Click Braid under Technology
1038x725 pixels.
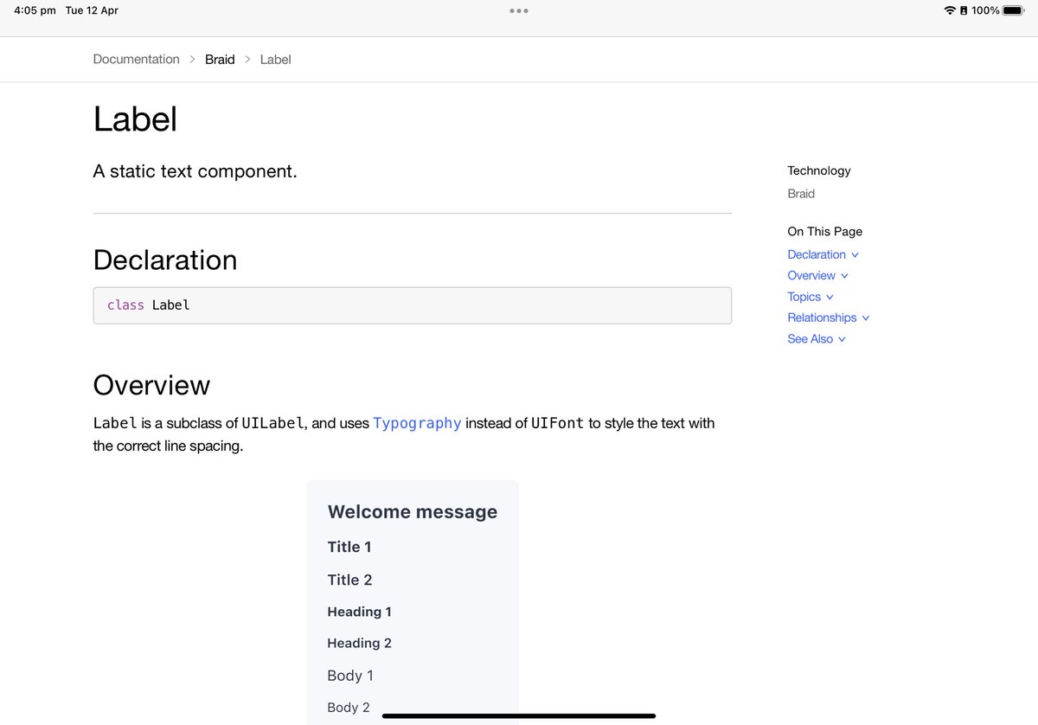(801, 194)
